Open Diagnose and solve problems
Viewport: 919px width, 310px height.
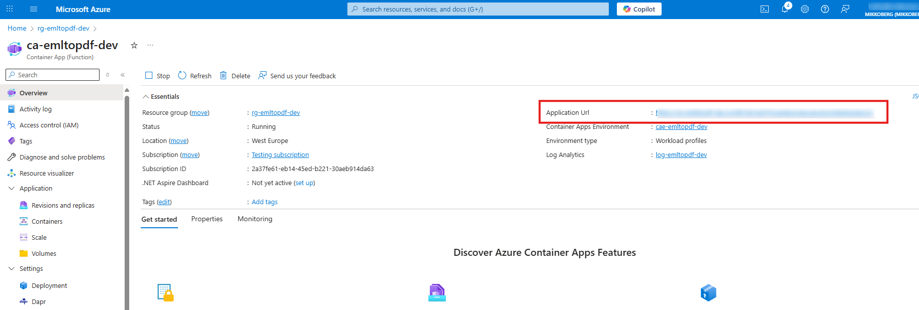61,157
